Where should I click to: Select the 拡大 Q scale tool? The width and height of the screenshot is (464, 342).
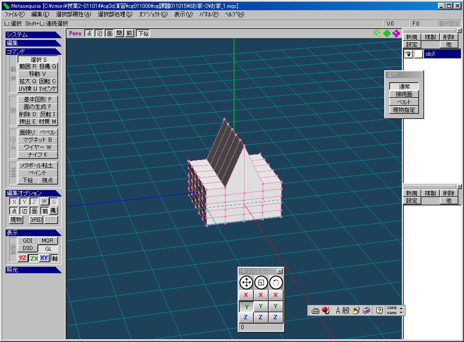click(27, 81)
